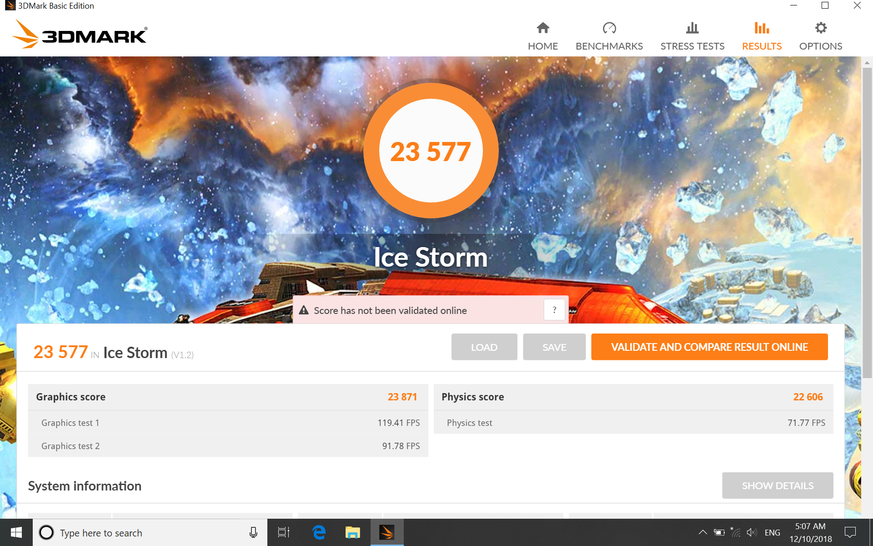The height and width of the screenshot is (546, 873).
Task: Open the question mark help button
Action: tap(554, 310)
